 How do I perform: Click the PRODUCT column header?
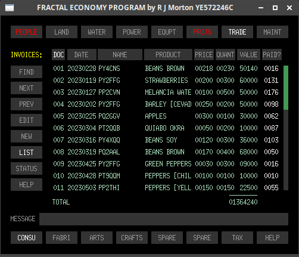click(x=168, y=54)
